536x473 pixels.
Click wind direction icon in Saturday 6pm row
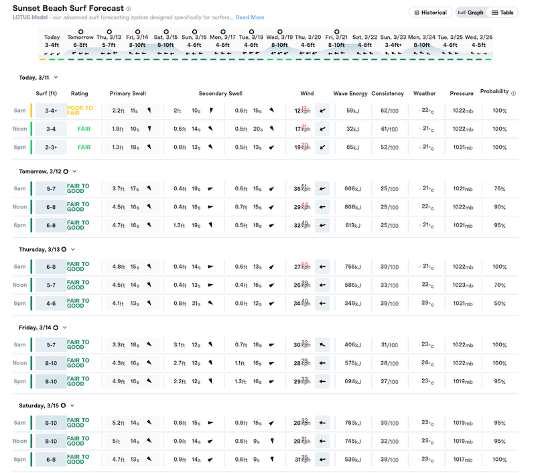(322, 460)
